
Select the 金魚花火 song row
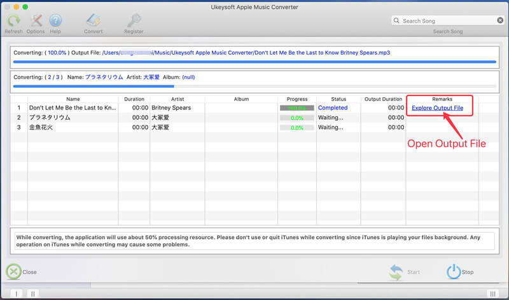tap(254, 127)
